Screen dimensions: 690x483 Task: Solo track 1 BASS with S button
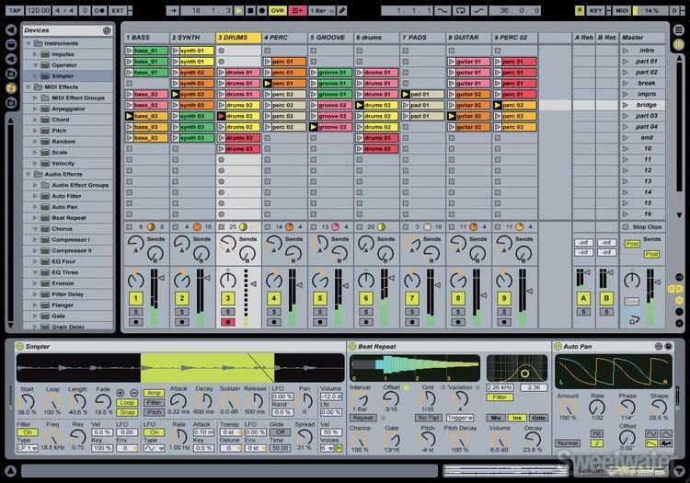point(135,312)
